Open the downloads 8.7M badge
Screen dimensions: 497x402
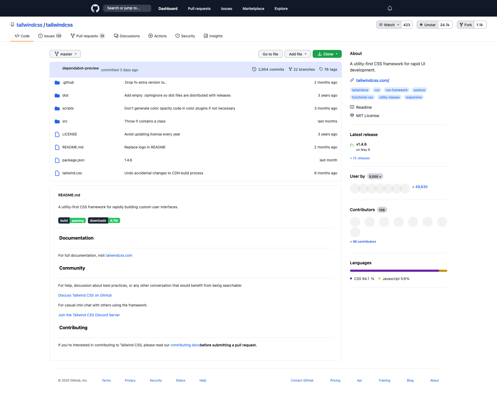[104, 220]
